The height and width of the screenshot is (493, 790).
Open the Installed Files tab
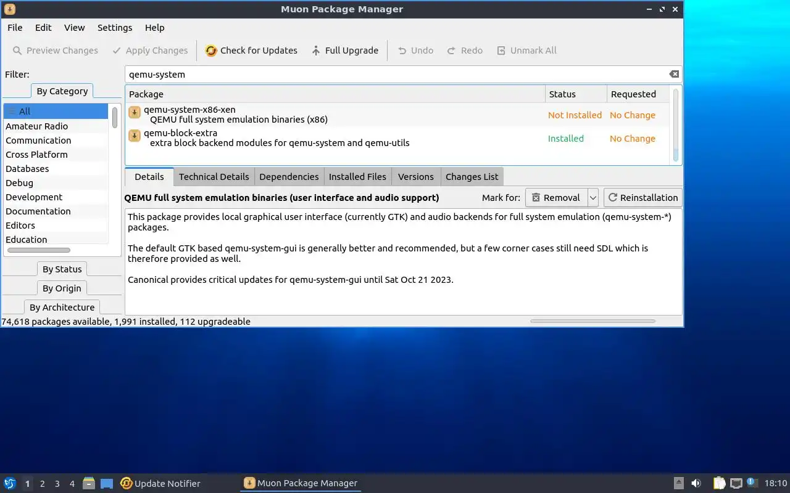(x=357, y=176)
